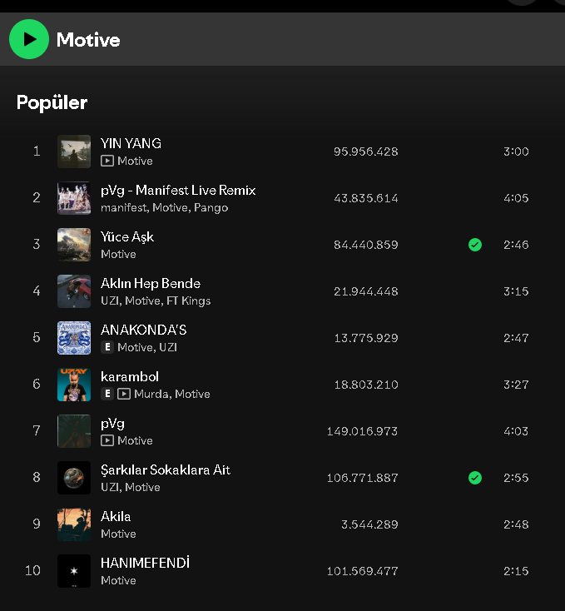Open the Aklın Hep Bende song title
Image resolution: width=565 pixels, height=611 pixels.
click(151, 283)
